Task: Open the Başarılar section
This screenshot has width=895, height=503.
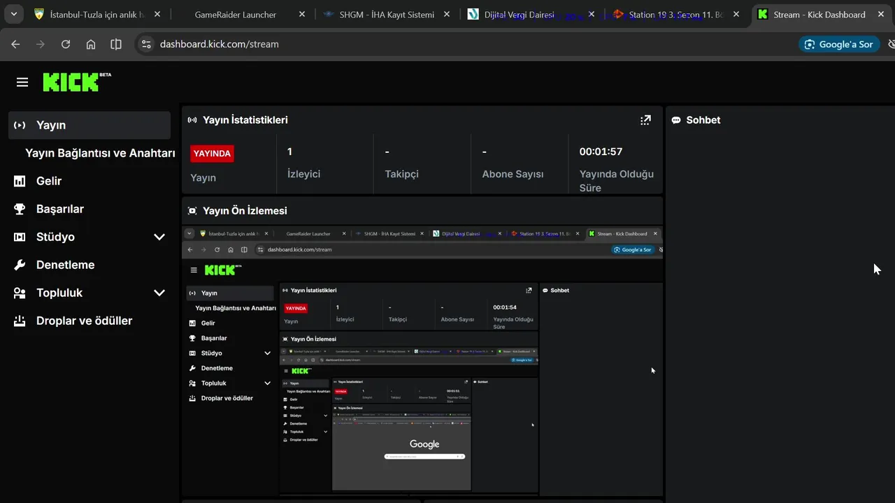Action: [60, 209]
